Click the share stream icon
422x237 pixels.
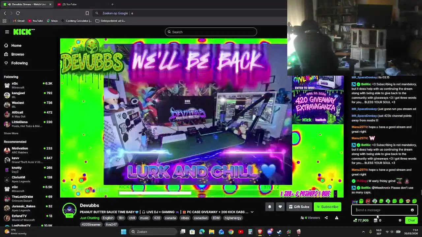[x=326, y=218]
